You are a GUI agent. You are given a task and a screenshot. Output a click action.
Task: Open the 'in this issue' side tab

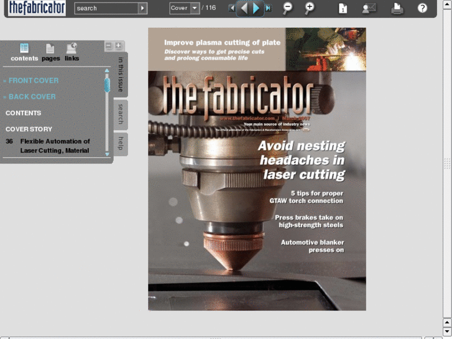pyautogui.click(x=121, y=75)
